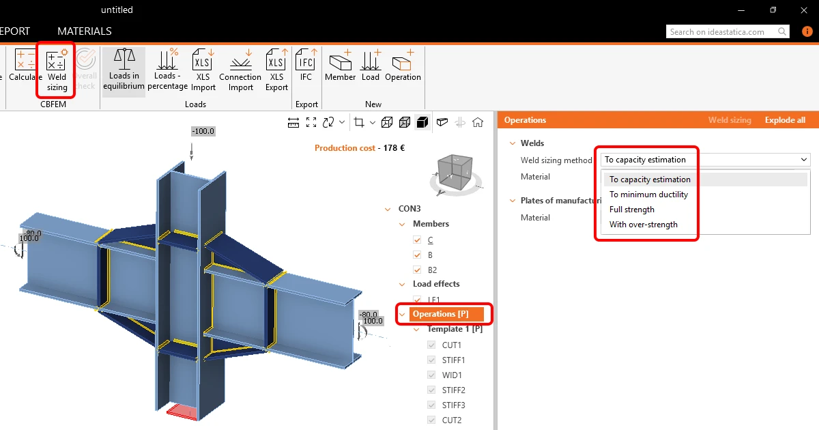Screen dimensions: 819x430
Task: Reset the view with home icon
Action: click(x=478, y=122)
